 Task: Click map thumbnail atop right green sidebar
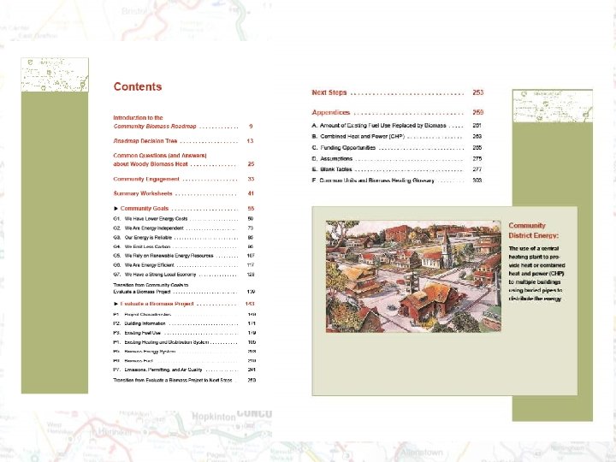click(x=553, y=106)
